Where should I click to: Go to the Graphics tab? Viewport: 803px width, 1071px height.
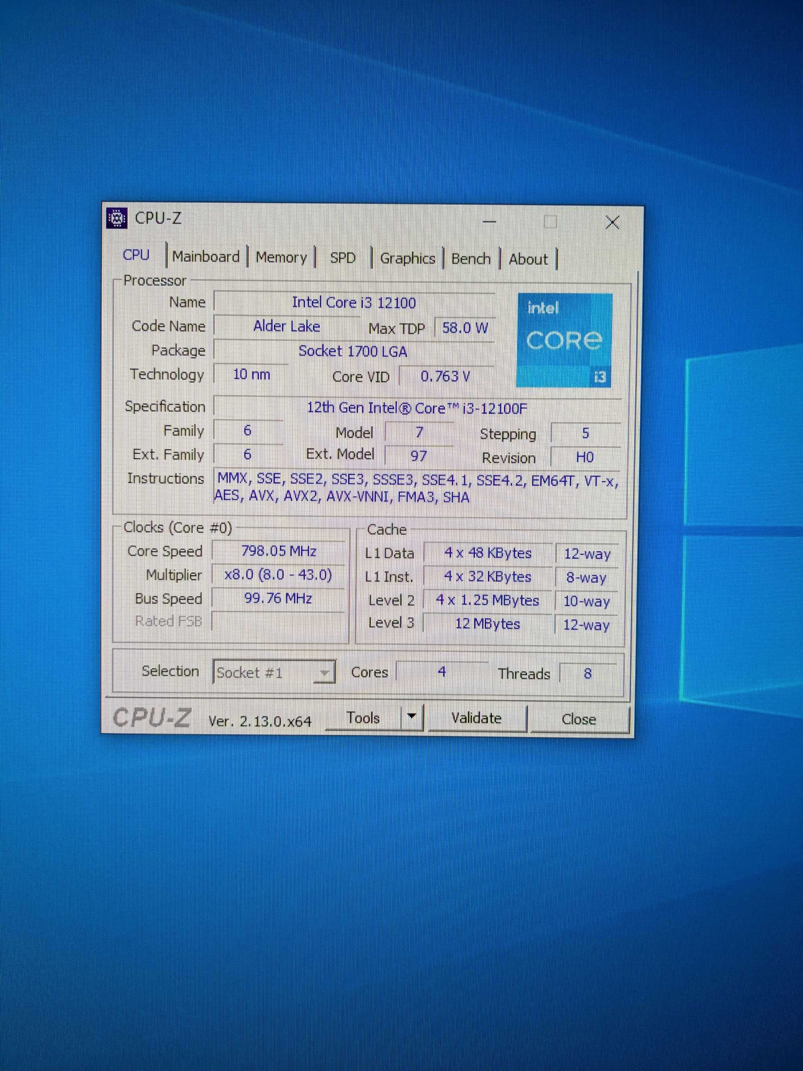click(x=407, y=258)
